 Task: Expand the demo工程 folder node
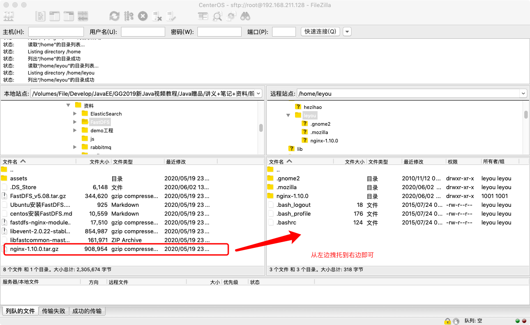(75, 130)
